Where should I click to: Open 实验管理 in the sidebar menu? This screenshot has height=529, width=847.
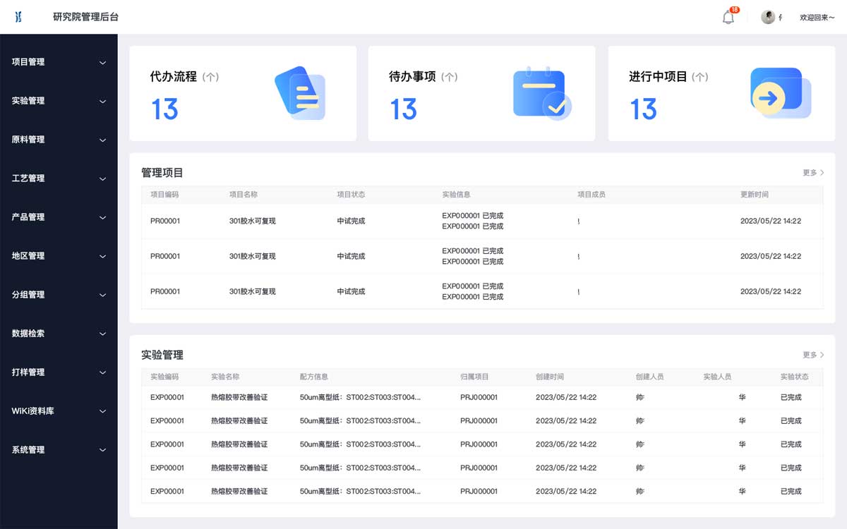tap(28, 101)
